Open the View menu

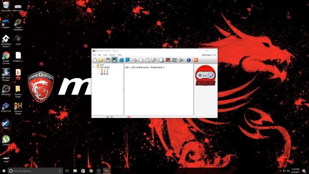[x=105, y=55]
